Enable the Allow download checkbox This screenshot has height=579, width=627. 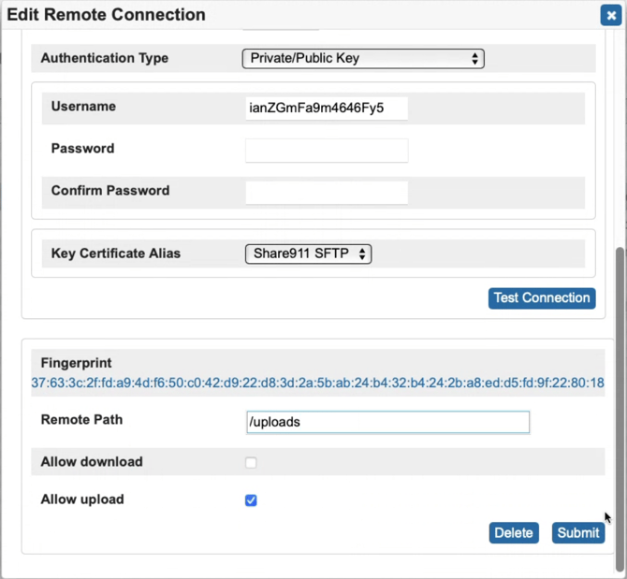pyautogui.click(x=251, y=462)
